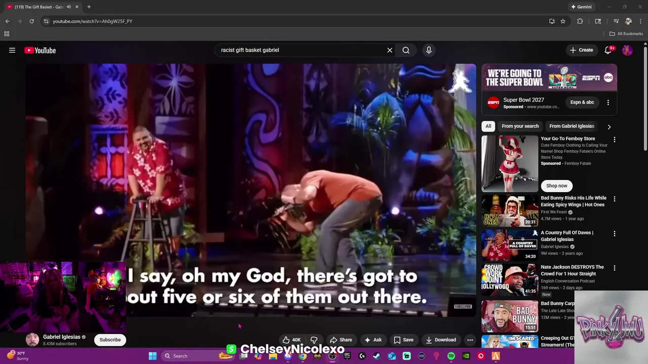648x364 pixels.
Task: Open Chrome extensions puzzle icon
Action: pos(580,21)
